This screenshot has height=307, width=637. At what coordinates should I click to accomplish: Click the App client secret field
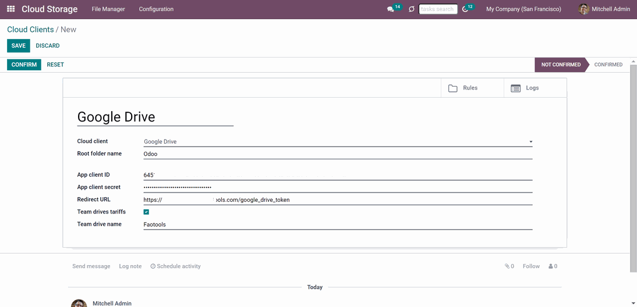pos(338,187)
